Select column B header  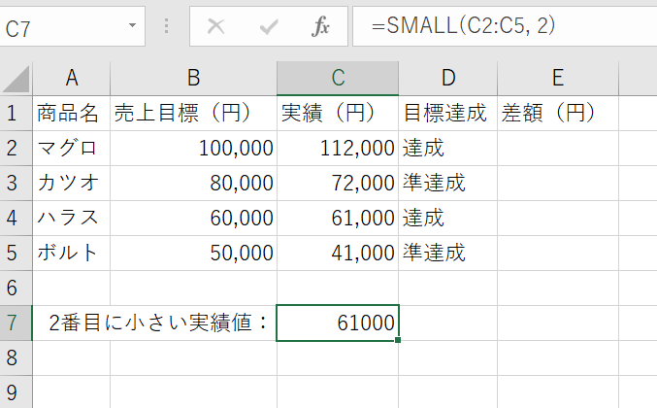193,79
